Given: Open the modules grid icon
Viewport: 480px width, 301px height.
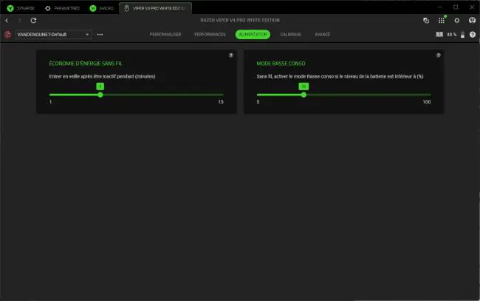Looking at the screenshot, I should (x=442, y=21).
